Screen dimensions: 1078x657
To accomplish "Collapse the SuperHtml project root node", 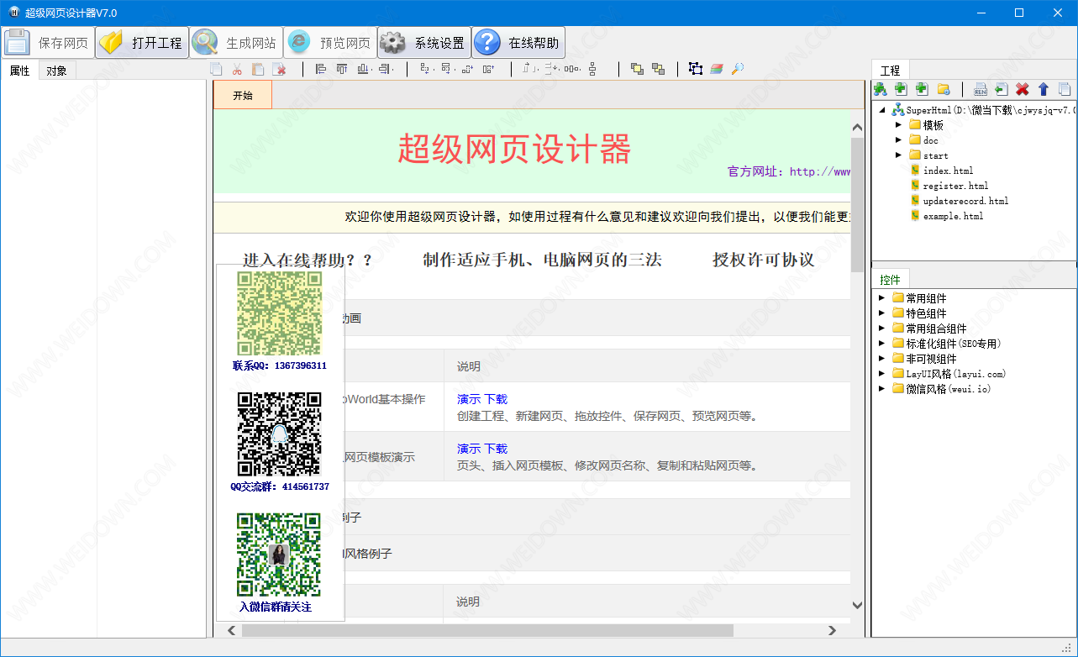I will coord(882,110).
